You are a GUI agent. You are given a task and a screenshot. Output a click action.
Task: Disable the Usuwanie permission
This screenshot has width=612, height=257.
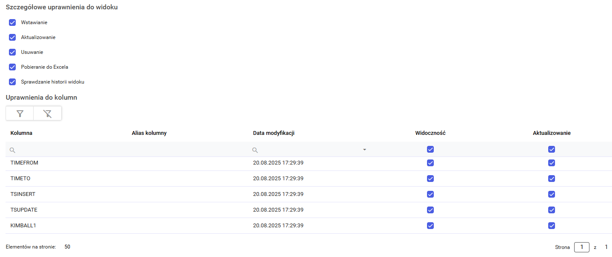[x=12, y=52]
